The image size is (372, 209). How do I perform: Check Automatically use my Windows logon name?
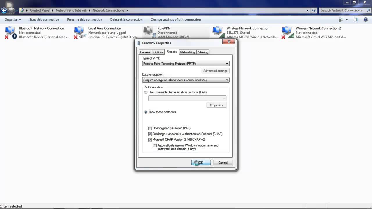pyautogui.click(x=155, y=145)
